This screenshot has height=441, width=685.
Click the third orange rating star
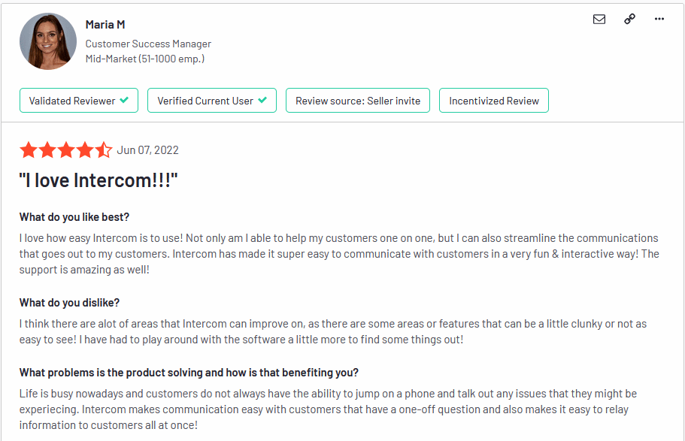point(66,150)
